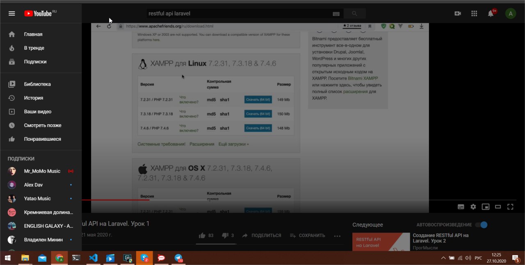This screenshot has height=265, width=525.
Task: Enter fullscreen mode in the player
Action: [510, 207]
